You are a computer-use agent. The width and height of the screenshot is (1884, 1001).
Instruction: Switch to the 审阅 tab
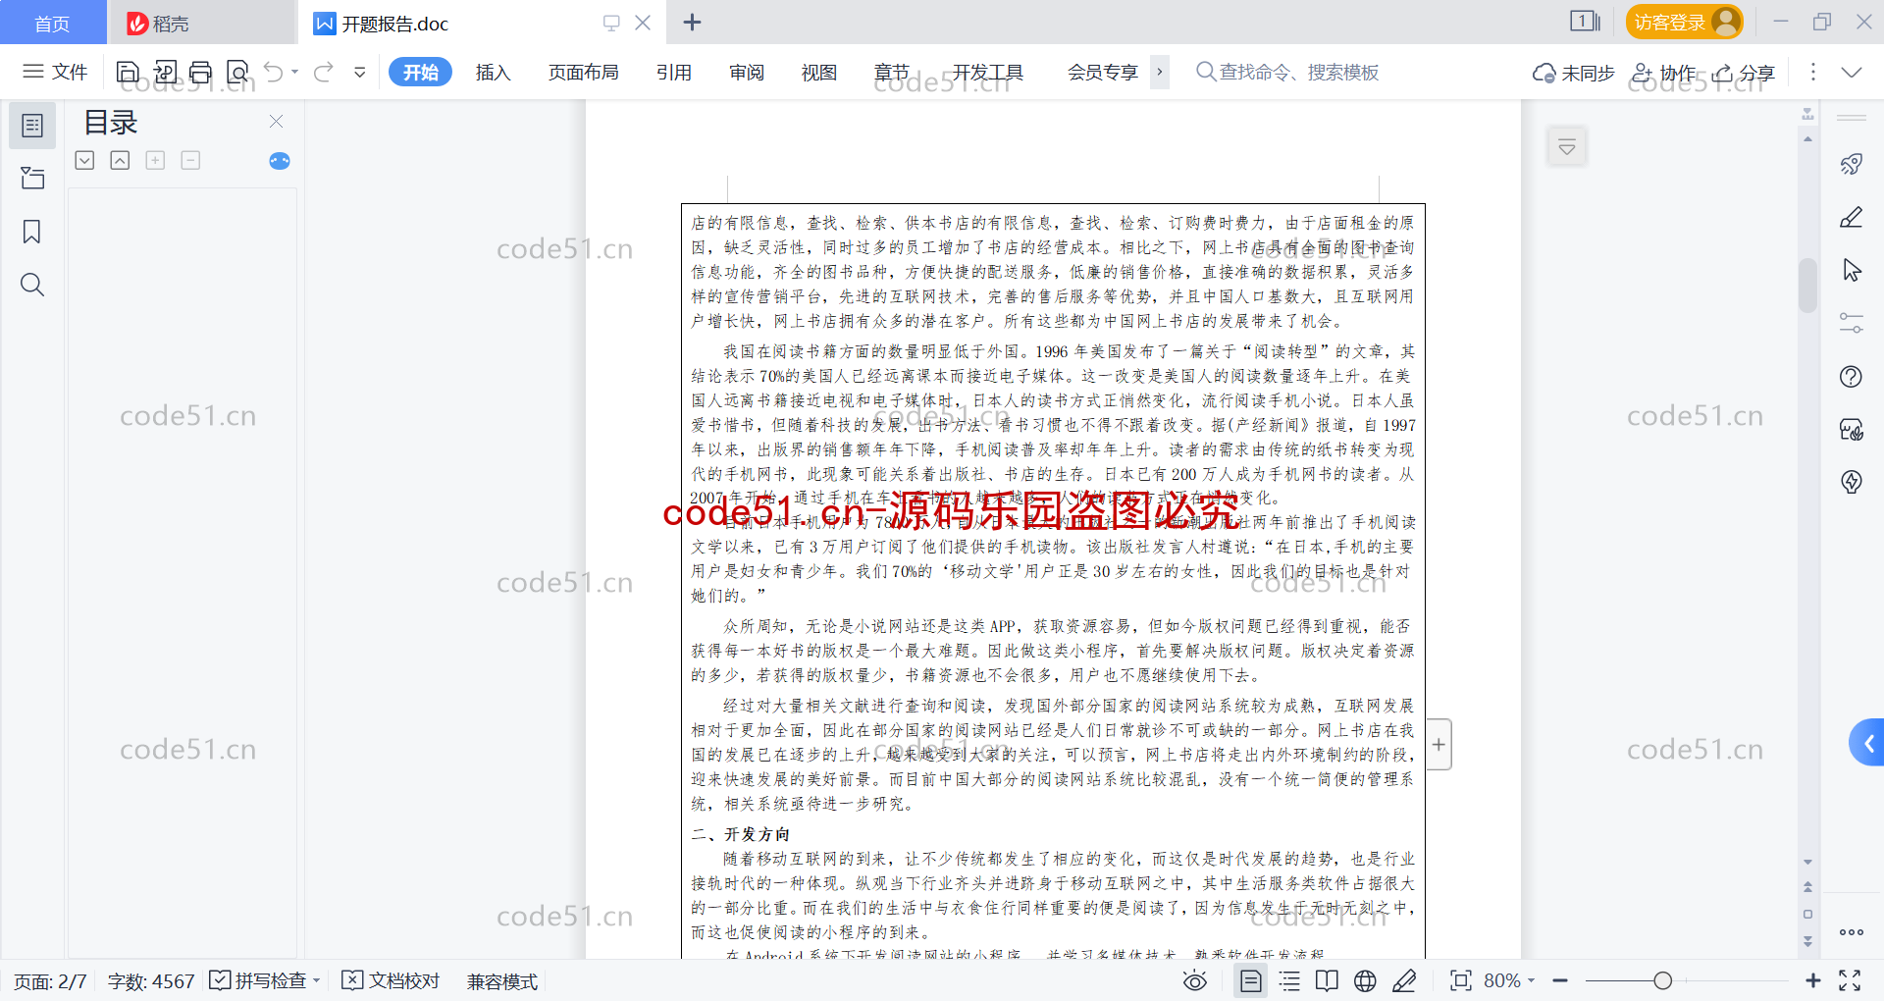point(747,72)
